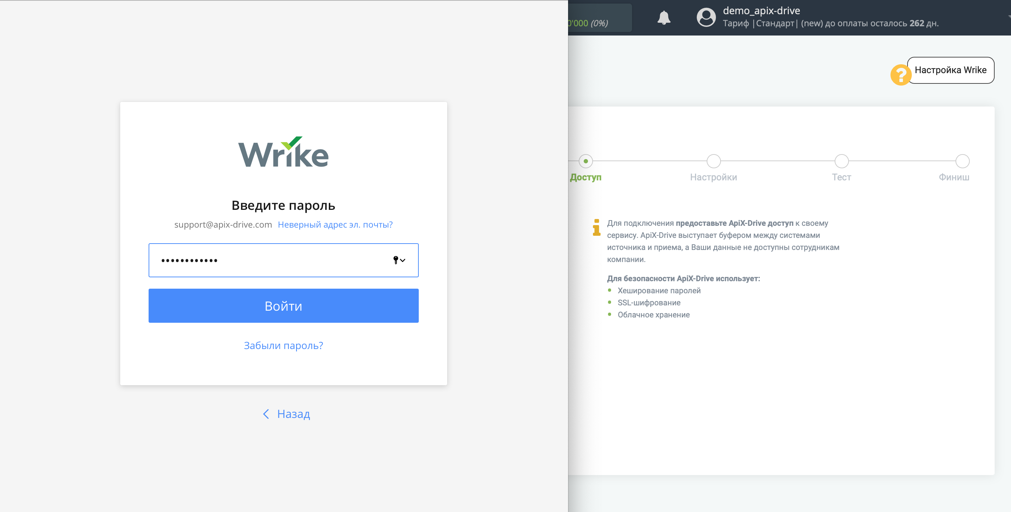Click the Неверный адрес эл. почты? link
This screenshot has width=1011, height=512.
[335, 225]
